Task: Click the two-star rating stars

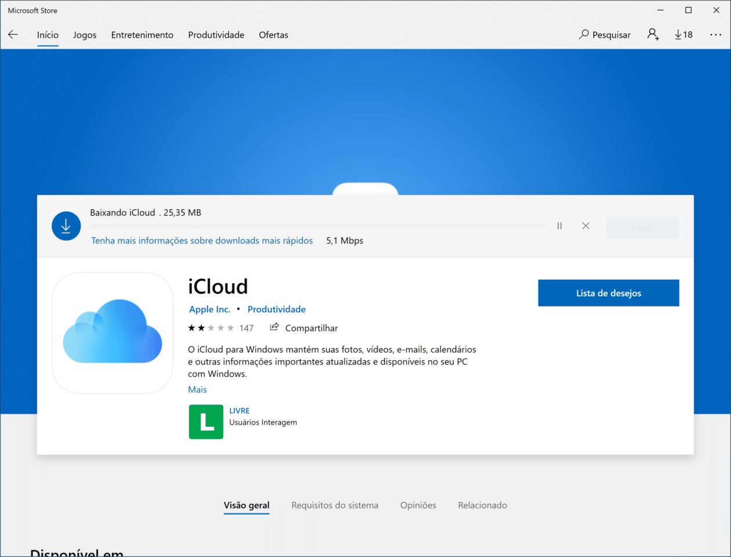Action: tap(211, 328)
